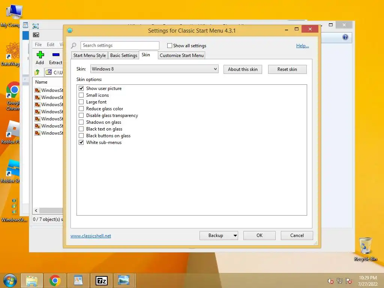
Task: Open the Recycle Bin desktop icon
Action: pos(365,249)
